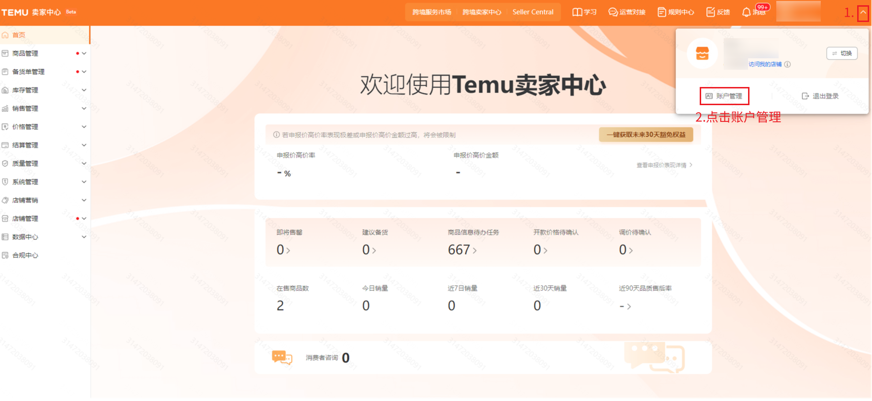Click the 近7日销量 value
This screenshot has width=872, height=401.
click(x=452, y=306)
